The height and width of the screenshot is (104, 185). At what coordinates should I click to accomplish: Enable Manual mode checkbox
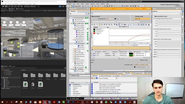[x=139, y=60]
